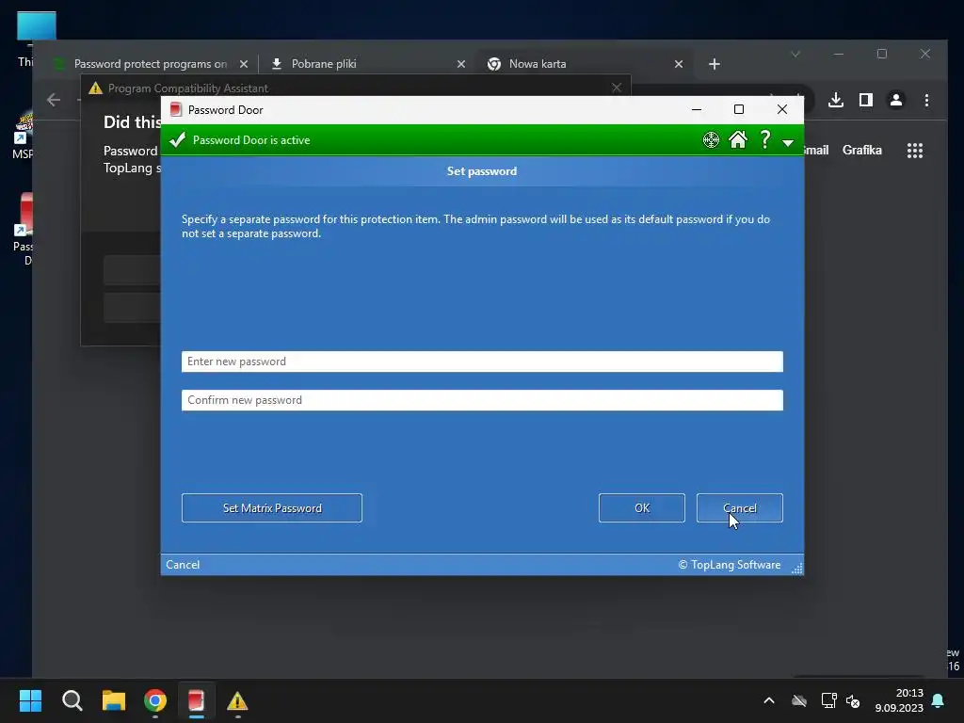Click the Password Door app icon in title bar

click(x=176, y=109)
